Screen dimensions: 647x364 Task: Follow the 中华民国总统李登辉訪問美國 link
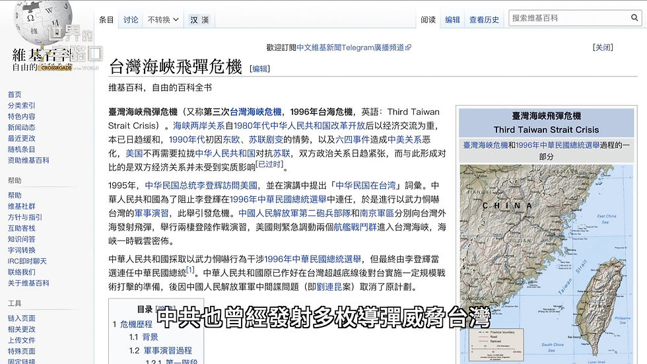click(201, 185)
